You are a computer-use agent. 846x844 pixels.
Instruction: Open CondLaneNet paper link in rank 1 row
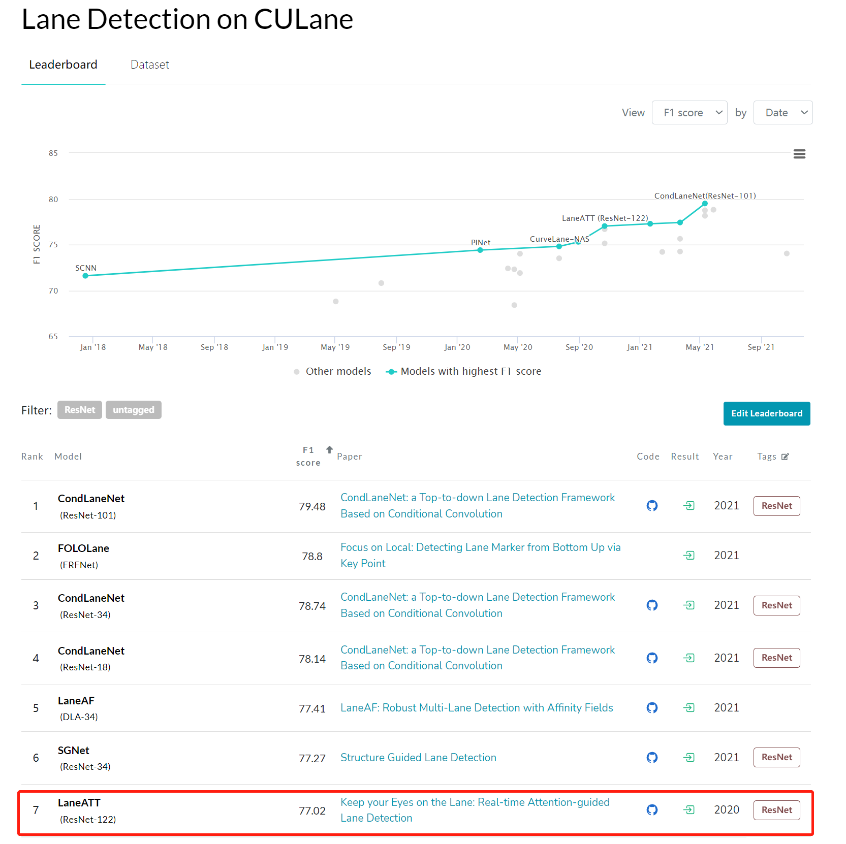point(478,506)
